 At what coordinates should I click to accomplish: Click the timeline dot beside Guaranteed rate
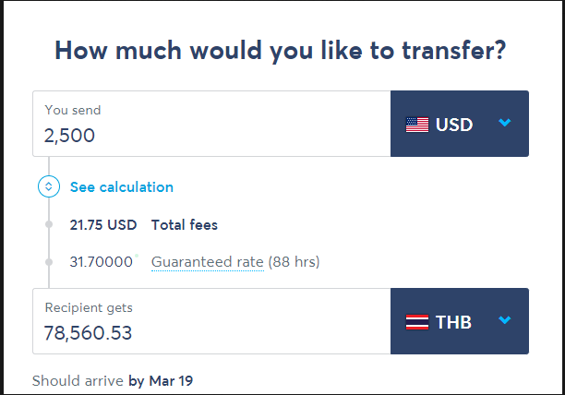49,262
